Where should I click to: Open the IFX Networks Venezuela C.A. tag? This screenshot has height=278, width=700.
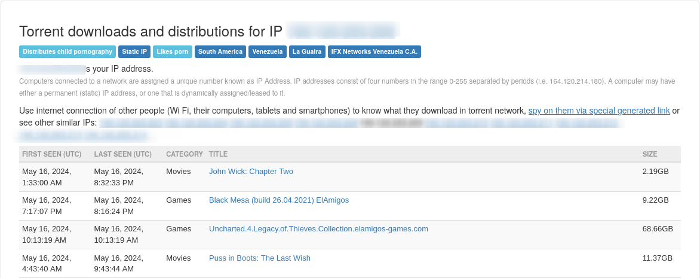(374, 52)
